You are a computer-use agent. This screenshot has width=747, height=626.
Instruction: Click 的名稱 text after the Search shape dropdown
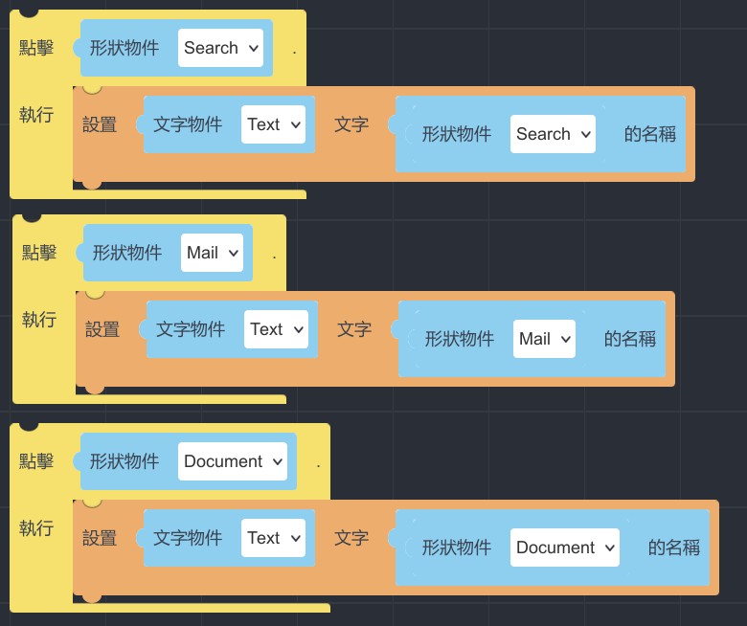coord(649,134)
